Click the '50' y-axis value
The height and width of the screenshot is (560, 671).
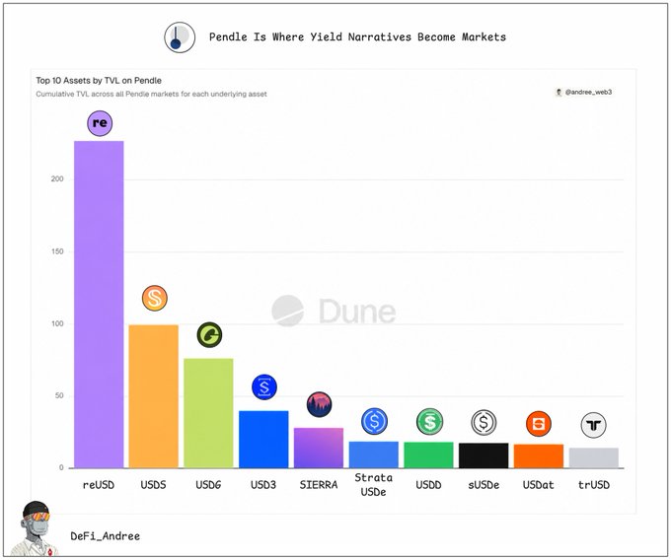click(59, 396)
